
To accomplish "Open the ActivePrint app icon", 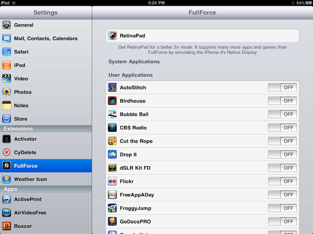I will (6, 199).
